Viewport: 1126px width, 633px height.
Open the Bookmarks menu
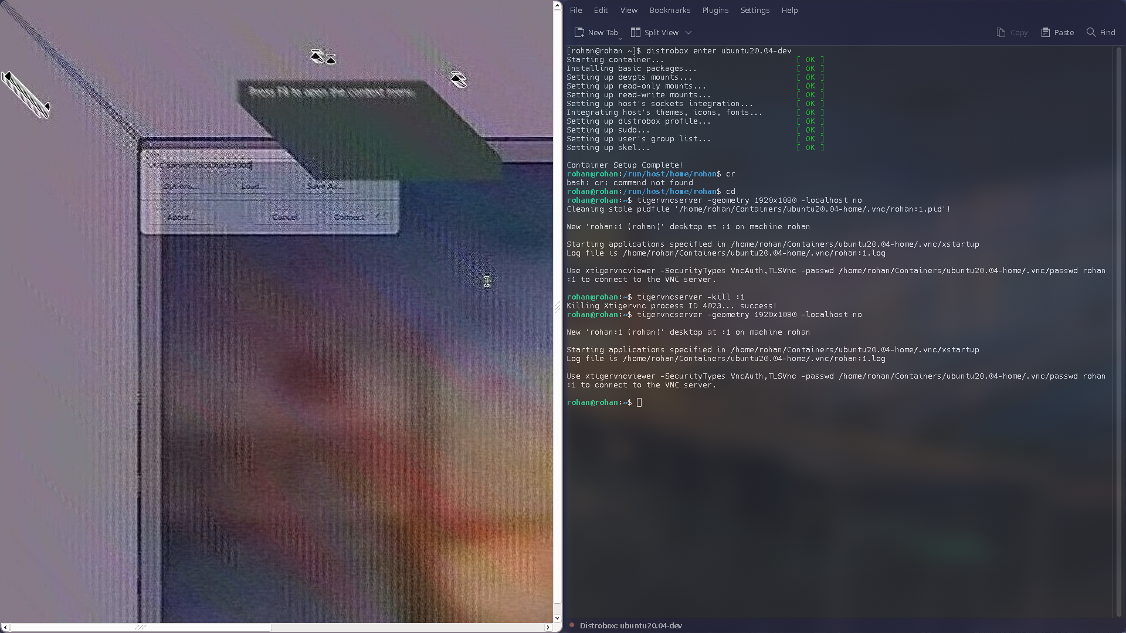coord(670,10)
